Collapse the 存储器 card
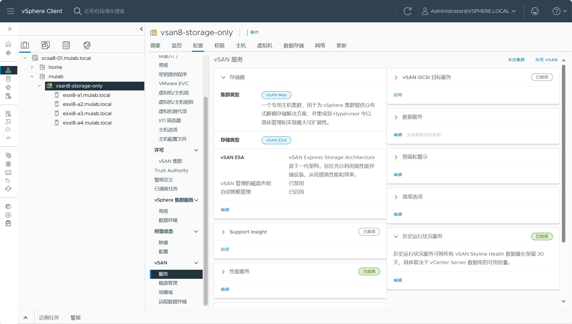This screenshot has height=324, width=572. 223,77
